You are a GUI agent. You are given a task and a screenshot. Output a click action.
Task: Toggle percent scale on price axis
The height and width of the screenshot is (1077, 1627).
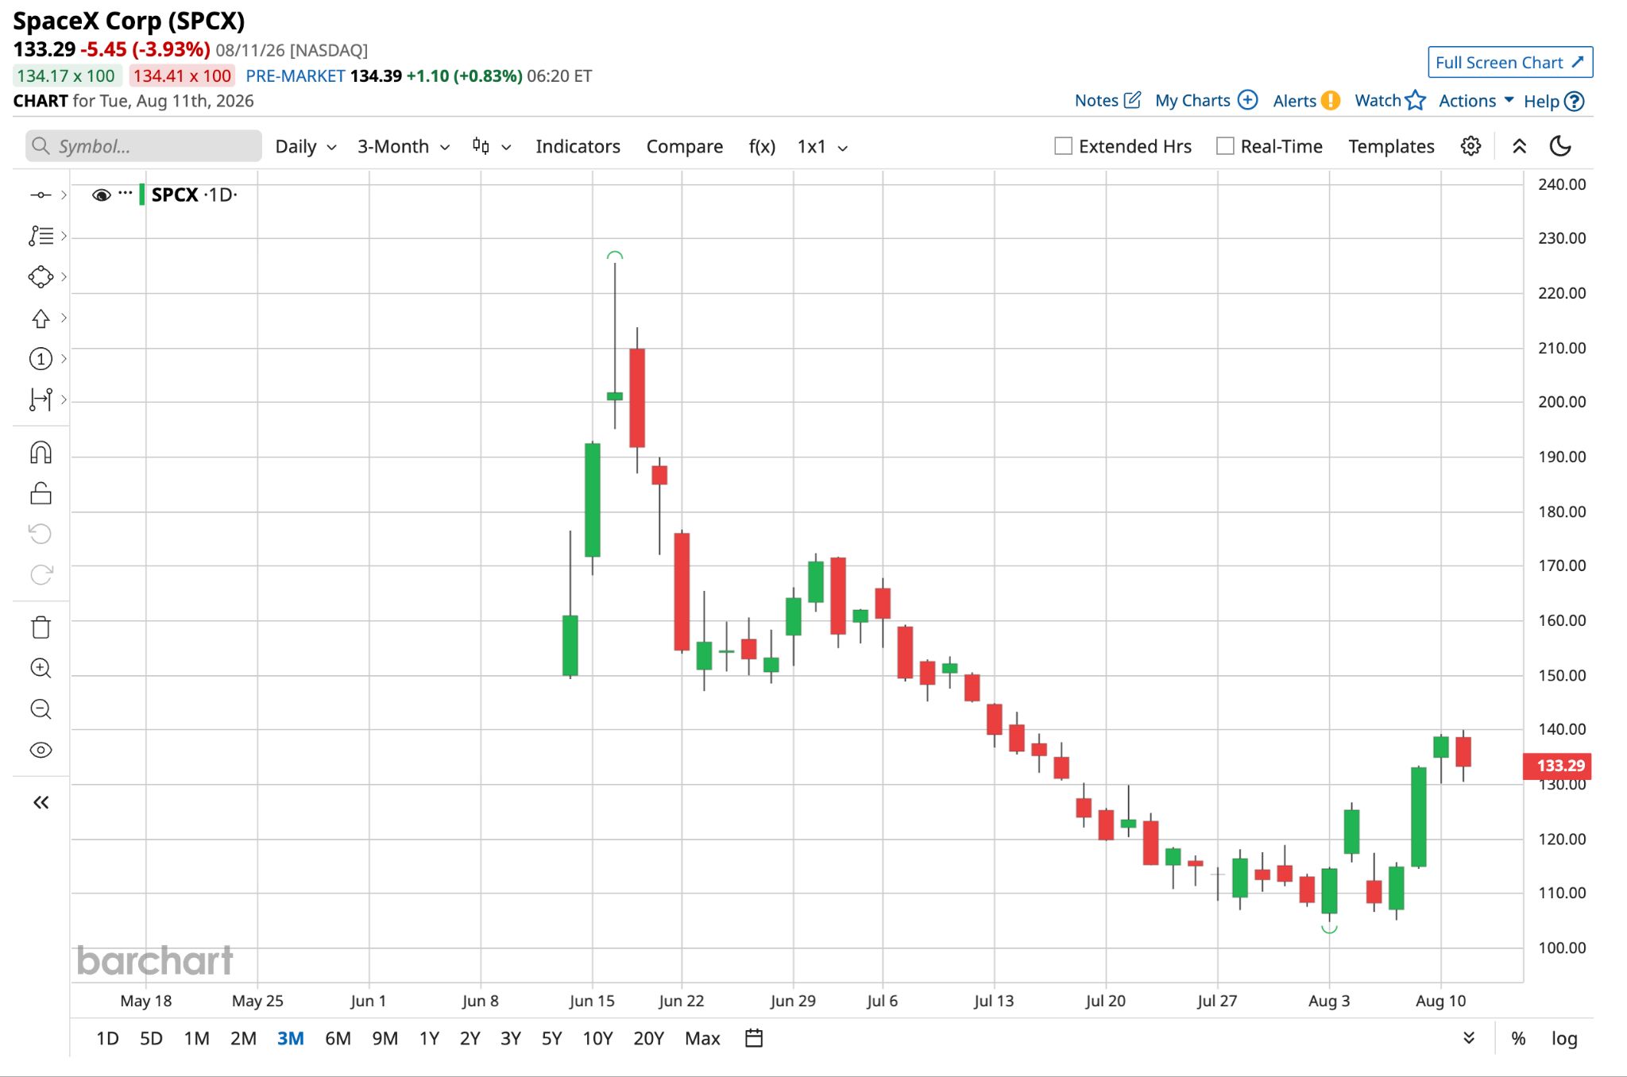(x=1518, y=1038)
